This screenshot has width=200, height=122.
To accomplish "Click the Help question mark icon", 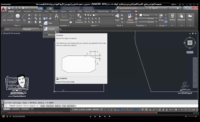I will click(x=178, y=8).
